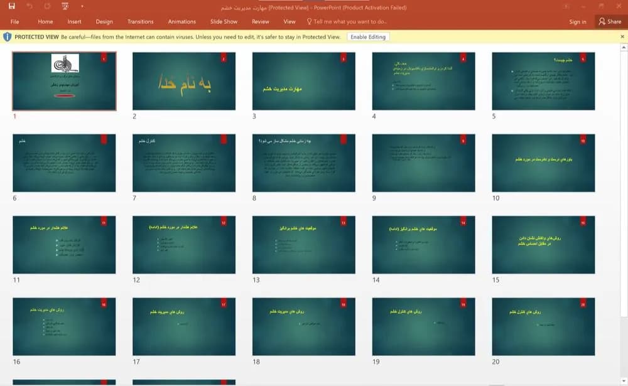Open the Design tab
The width and height of the screenshot is (628, 386).
[104, 21]
